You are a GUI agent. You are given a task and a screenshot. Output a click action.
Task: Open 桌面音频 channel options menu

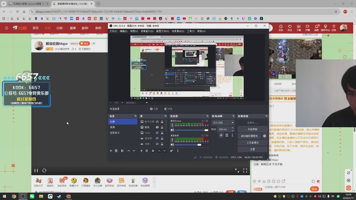coord(172,140)
